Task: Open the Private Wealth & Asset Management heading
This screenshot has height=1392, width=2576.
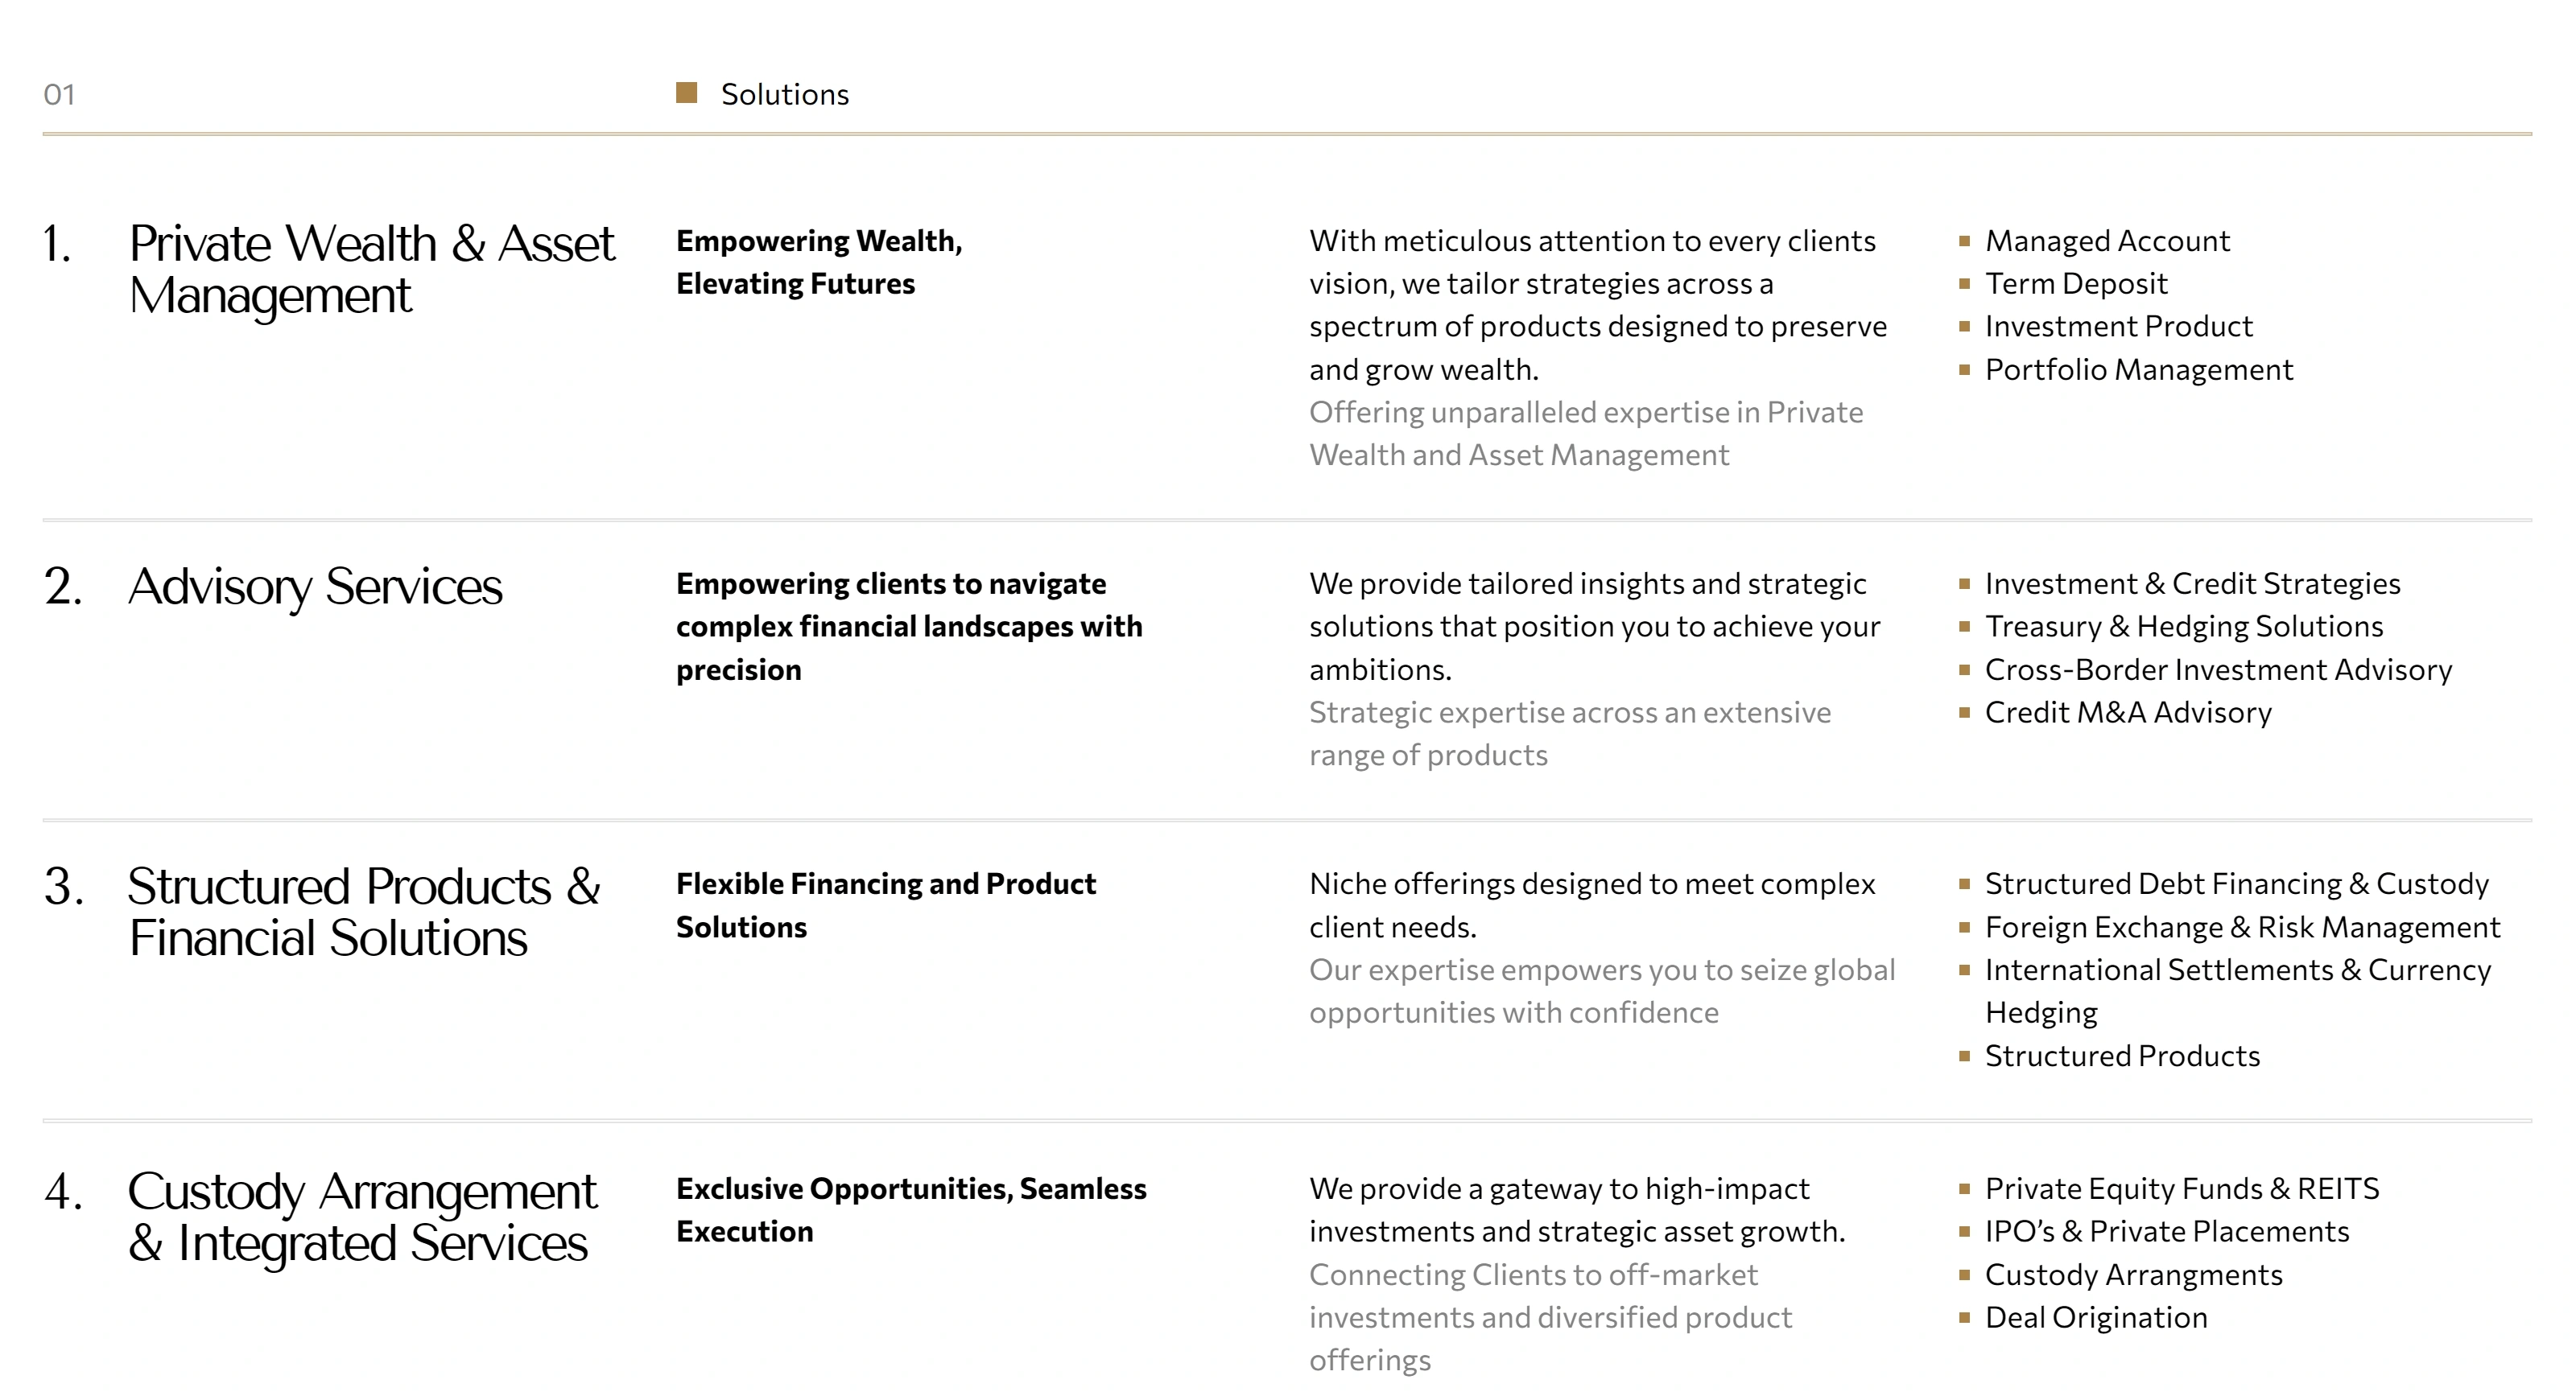Action: click(x=372, y=269)
